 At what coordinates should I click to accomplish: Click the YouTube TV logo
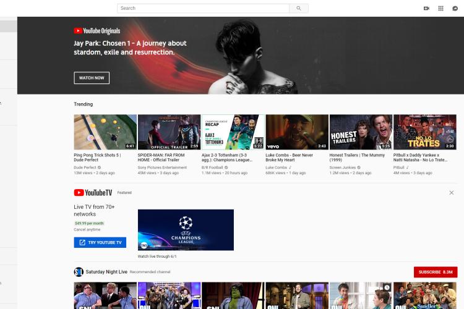point(93,193)
